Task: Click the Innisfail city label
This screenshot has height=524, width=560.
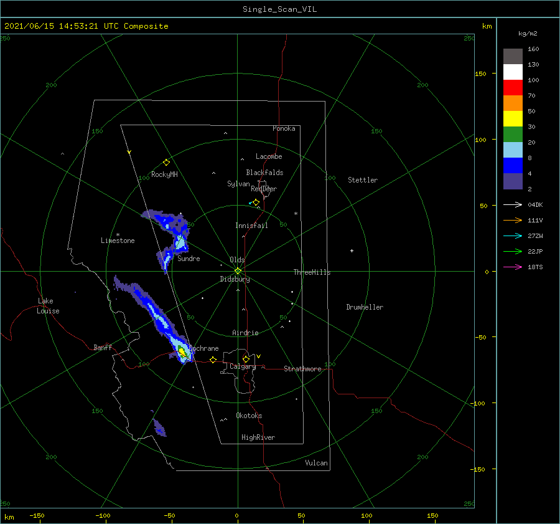Action: click(x=251, y=226)
